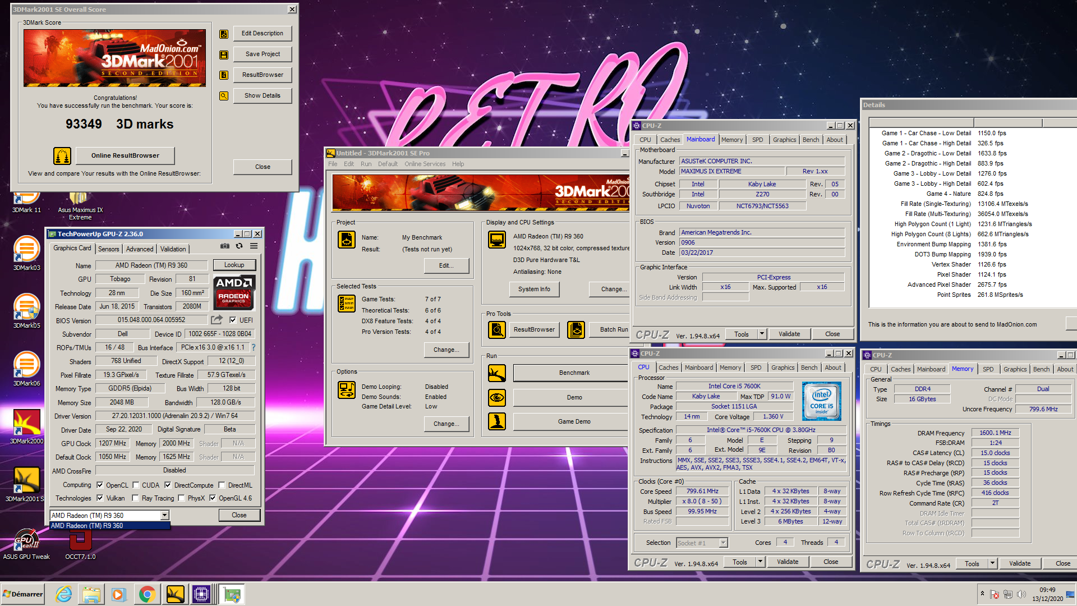Open Tools dropdown arrow in CPU-Z CPU window
The width and height of the screenshot is (1077, 606).
click(x=760, y=562)
